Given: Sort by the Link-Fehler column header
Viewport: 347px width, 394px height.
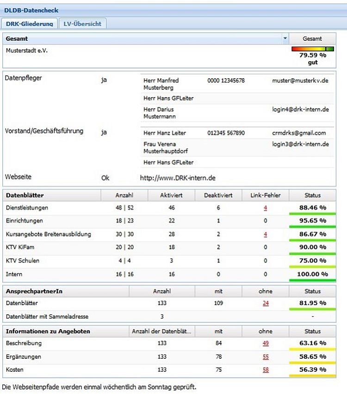Looking at the screenshot, I should pos(266,195).
